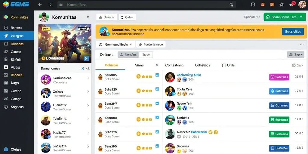Image resolution: width=308 pixels, height=154 pixels.
Task: Open the user profile avatar at top right
Action: tap(302, 5)
